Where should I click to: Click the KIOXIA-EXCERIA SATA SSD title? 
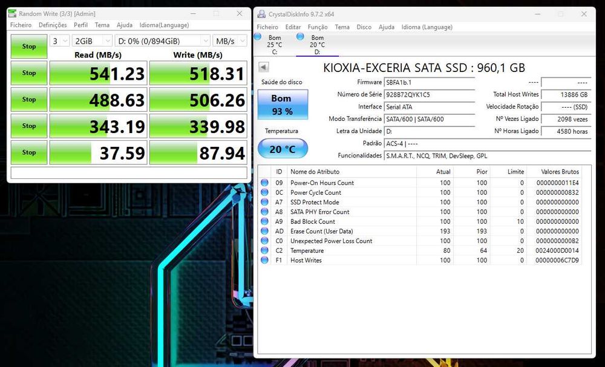[424, 68]
